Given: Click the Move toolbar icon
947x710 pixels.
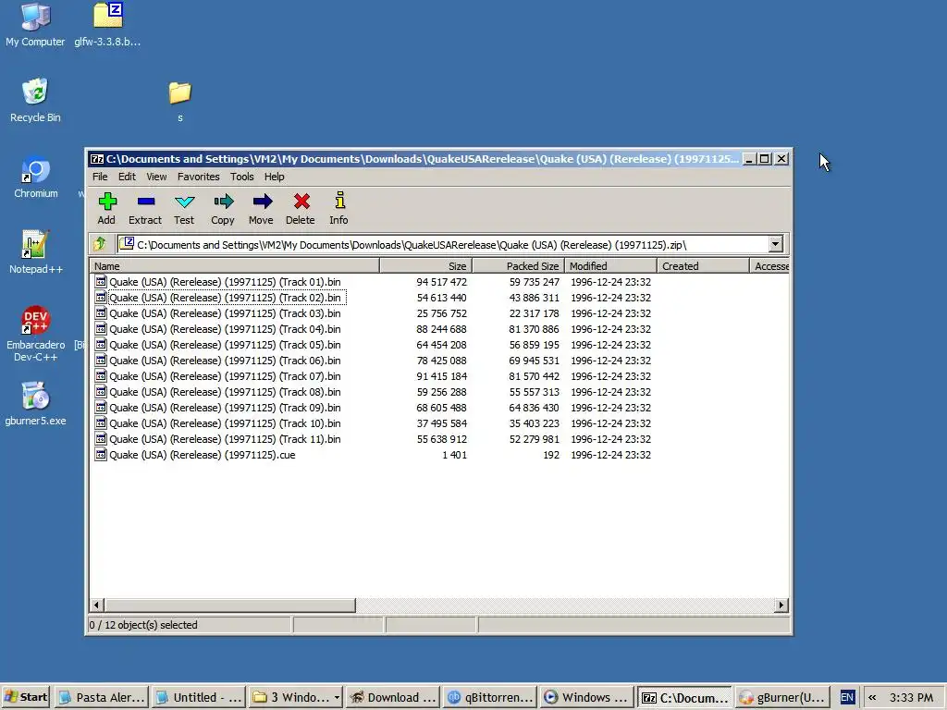Looking at the screenshot, I should 262,208.
